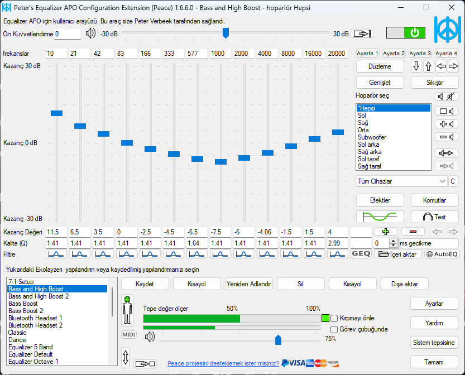
Task: Click the green peak indicator square
Action: [325, 318]
